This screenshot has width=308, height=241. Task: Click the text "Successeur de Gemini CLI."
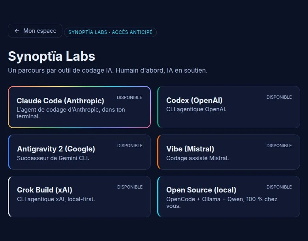coord(53,158)
